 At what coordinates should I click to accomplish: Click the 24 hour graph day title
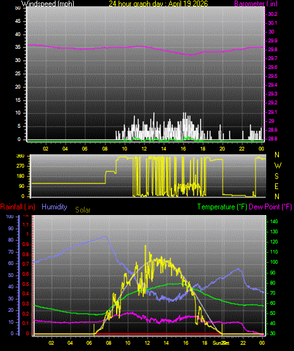pyautogui.click(x=158, y=4)
